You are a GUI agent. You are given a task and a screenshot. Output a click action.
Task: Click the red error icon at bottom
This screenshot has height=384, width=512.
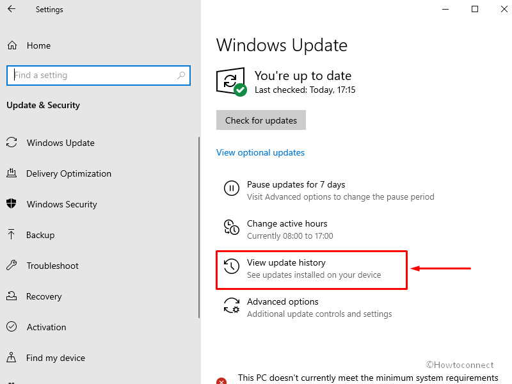pyautogui.click(x=221, y=381)
